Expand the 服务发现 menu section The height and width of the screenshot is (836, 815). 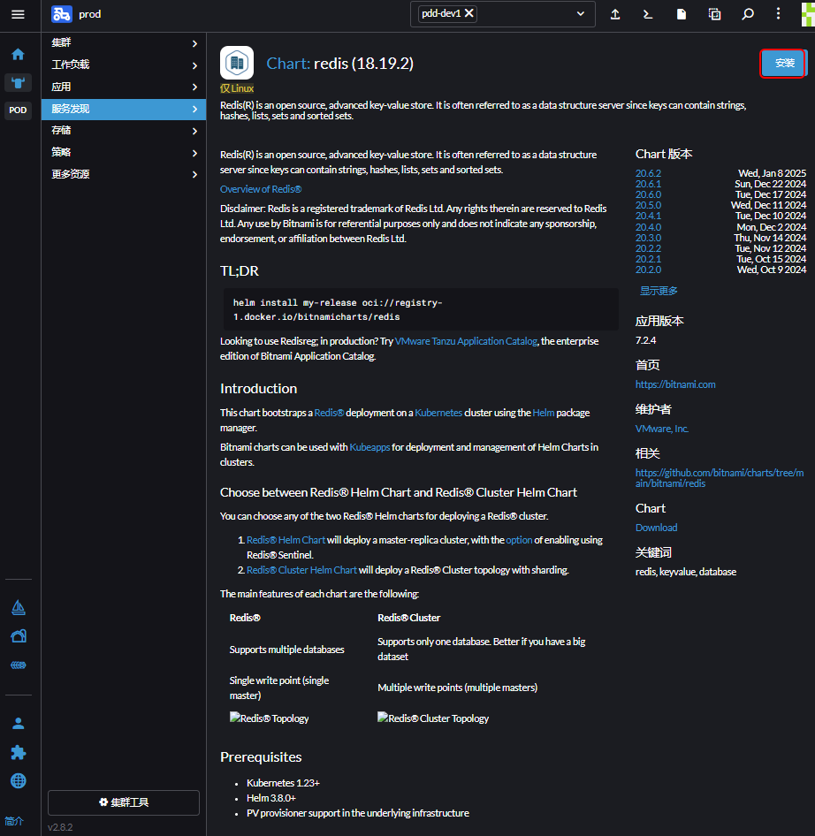click(x=124, y=110)
